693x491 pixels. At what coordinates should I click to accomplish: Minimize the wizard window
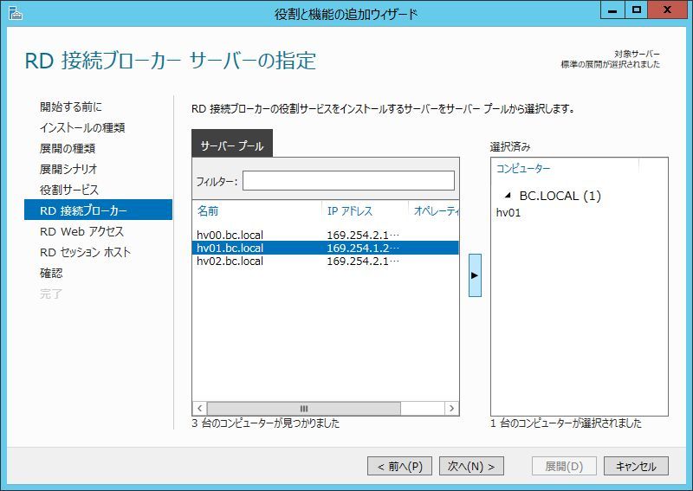click(x=612, y=10)
